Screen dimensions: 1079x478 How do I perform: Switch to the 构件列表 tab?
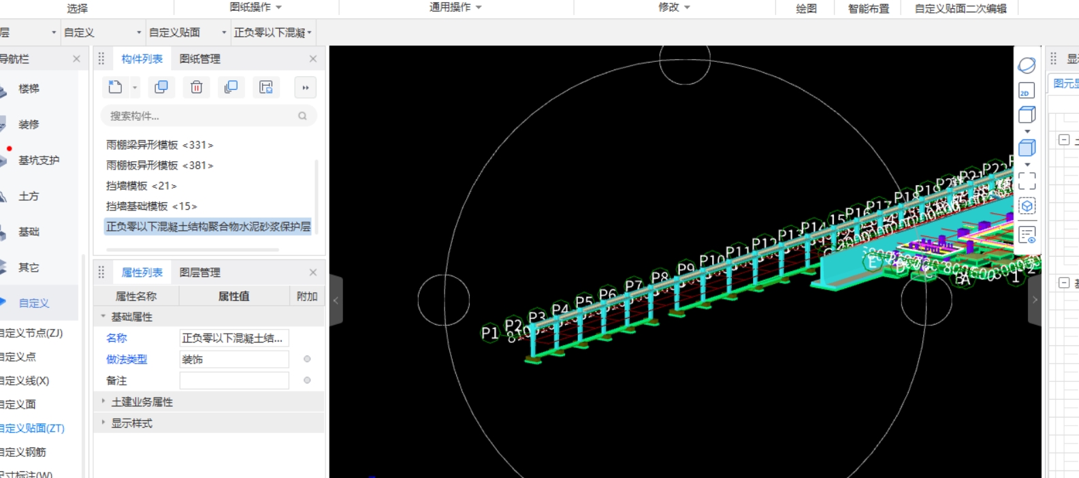tap(142, 59)
